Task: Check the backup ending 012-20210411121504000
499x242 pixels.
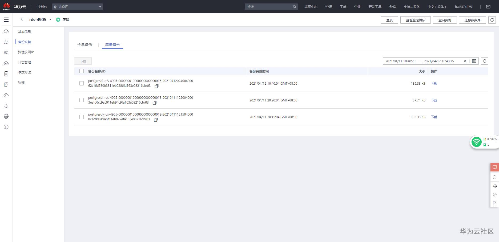Action: (x=82, y=117)
